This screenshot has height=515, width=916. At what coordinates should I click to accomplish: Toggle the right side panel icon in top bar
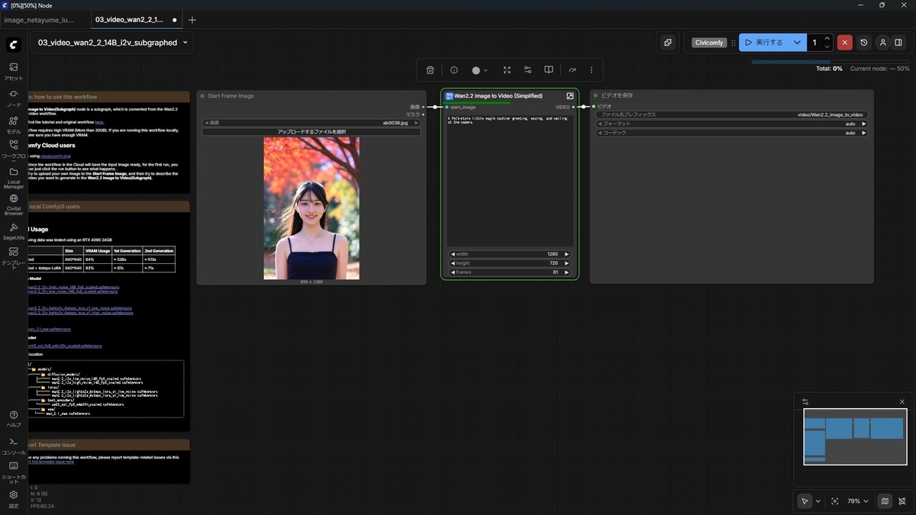click(x=898, y=43)
